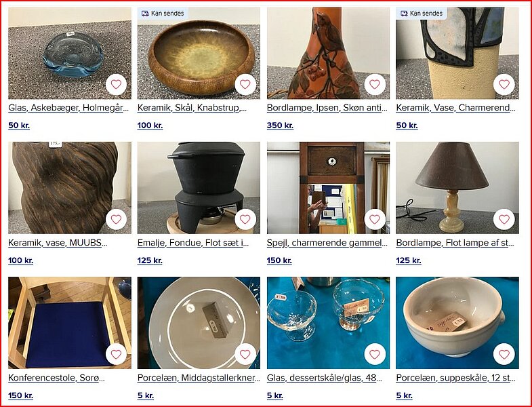
Task: Click the 'Kan sendes' badge on Knabstrup bowl
Action: (x=163, y=14)
